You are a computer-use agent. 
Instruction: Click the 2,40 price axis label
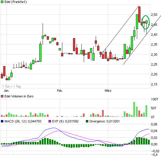point(154,35)
